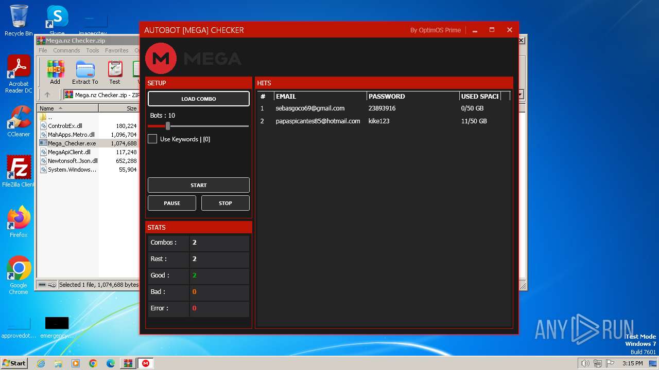Click the PAUSE button
The width and height of the screenshot is (659, 370).
click(x=172, y=203)
